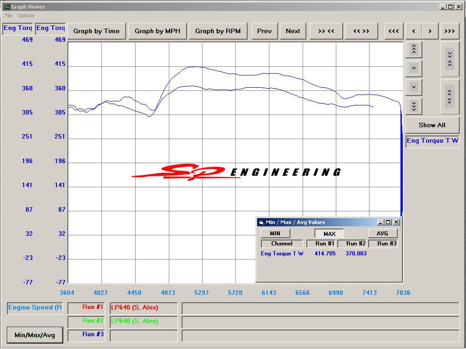The image size is (466, 349).
Task: Go to Prev graph
Action: (x=264, y=31)
